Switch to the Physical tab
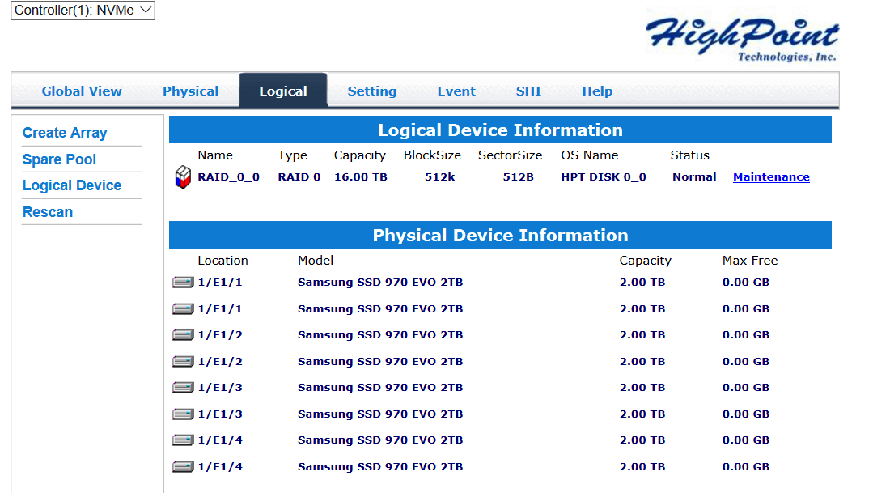The width and height of the screenshot is (873, 493). point(190,91)
